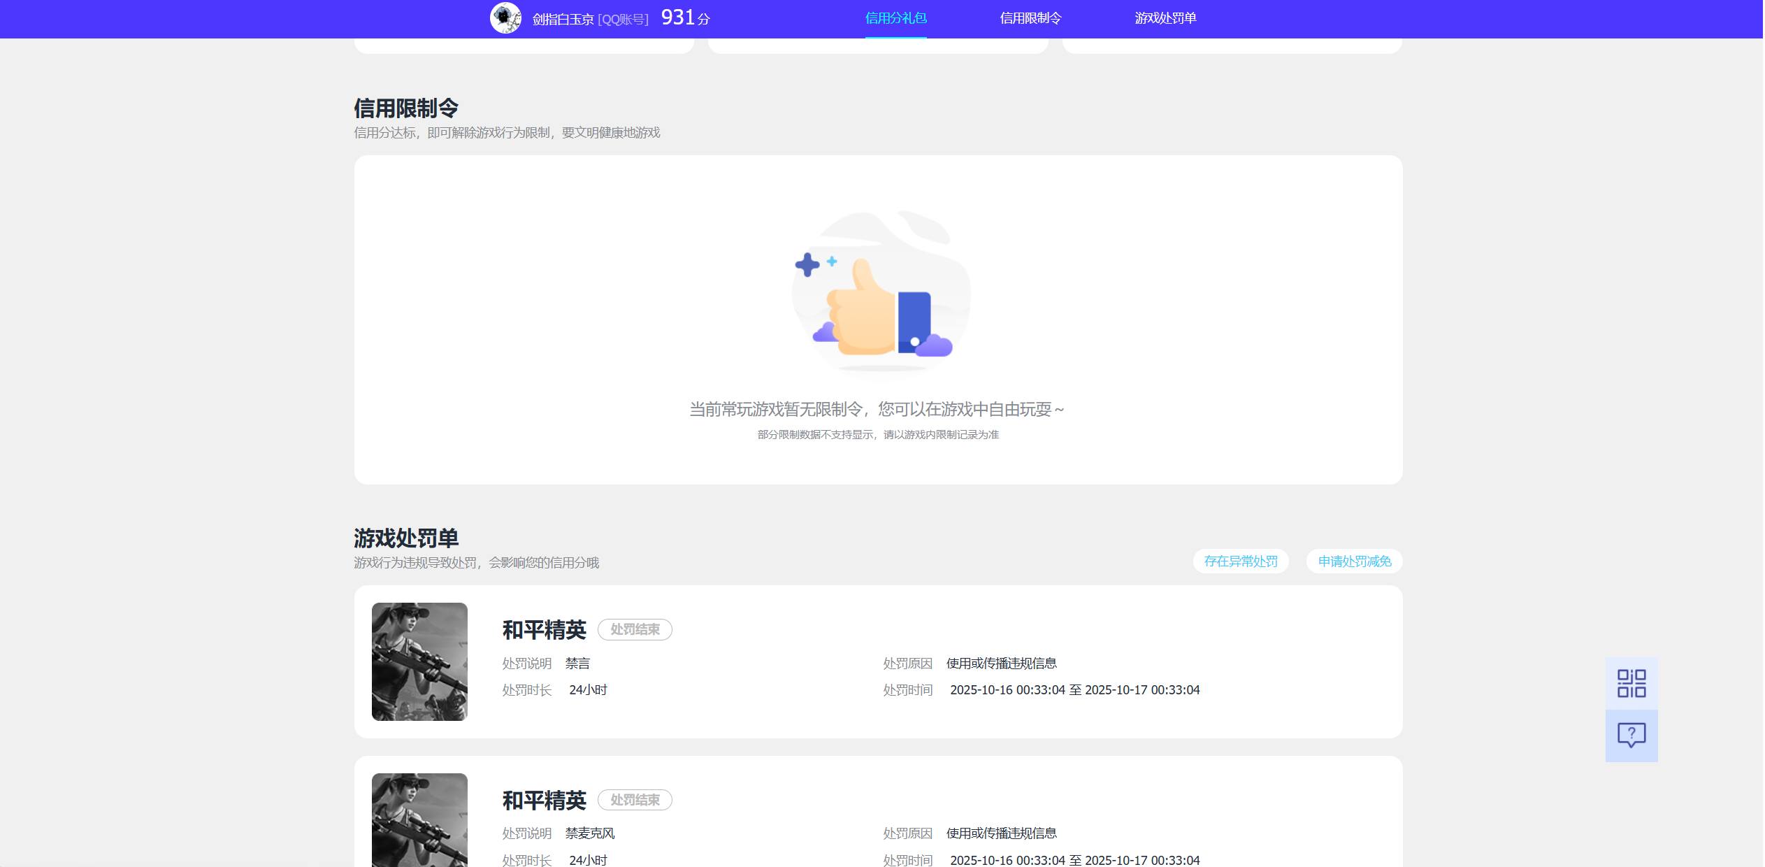
Task: Click 和平精英 title of 禁言 record
Action: click(544, 630)
